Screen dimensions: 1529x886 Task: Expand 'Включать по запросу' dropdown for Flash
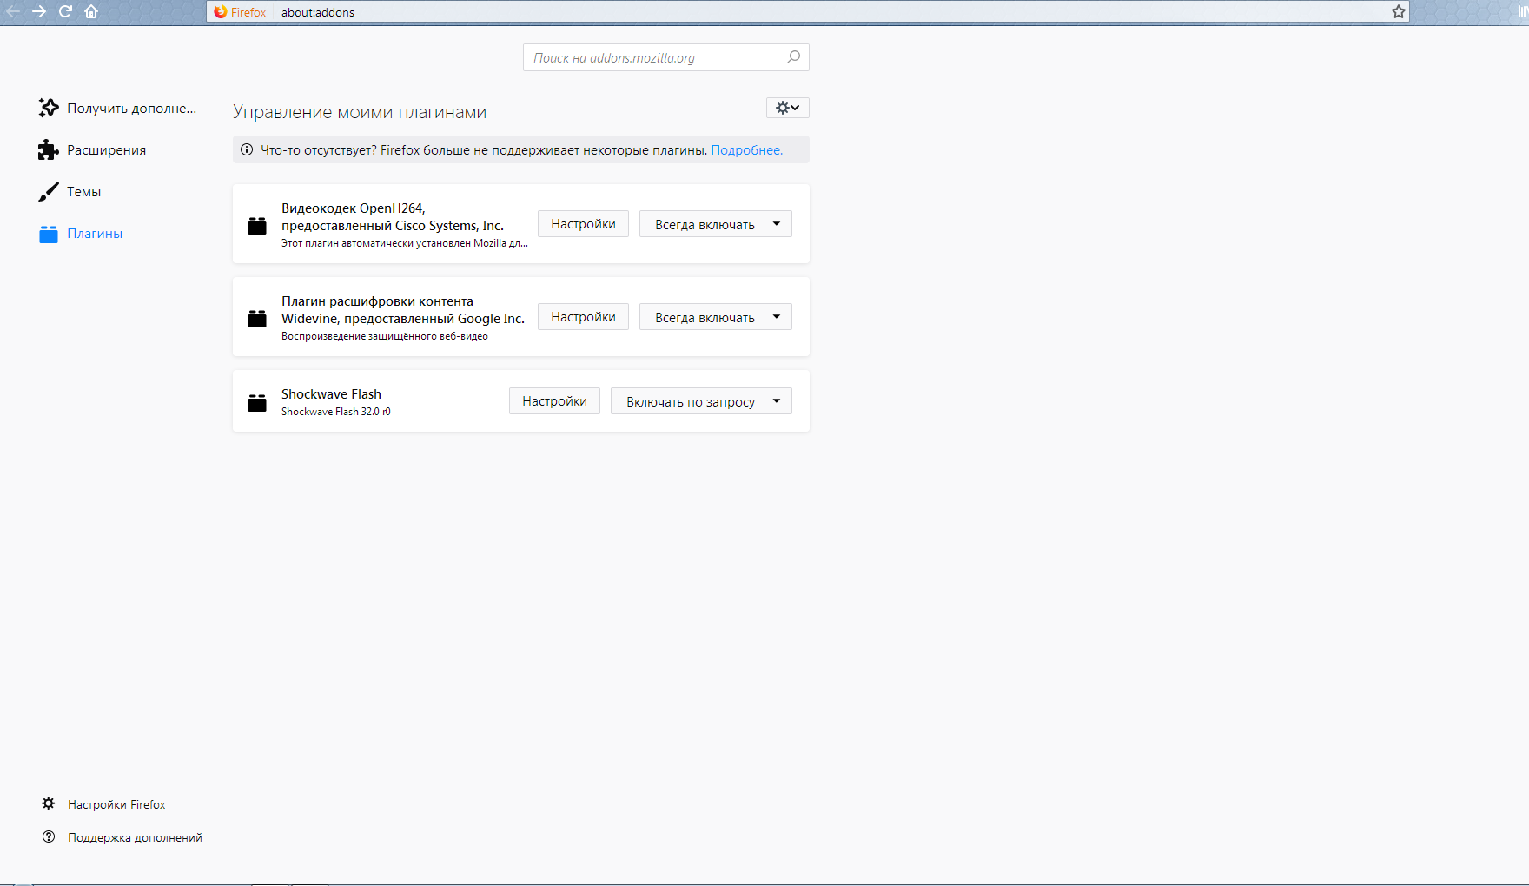click(x=701, y=400)
